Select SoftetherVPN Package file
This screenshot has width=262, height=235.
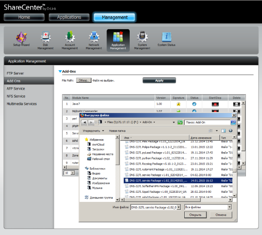178,186
